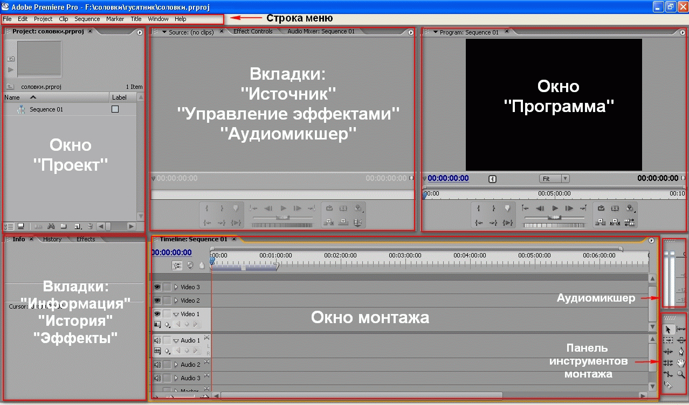Click Lift button in Program monitor

[600, 222]
